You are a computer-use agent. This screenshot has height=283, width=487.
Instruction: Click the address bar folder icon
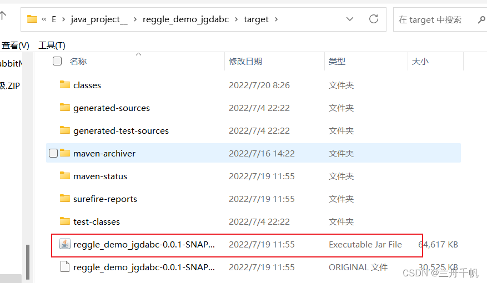pyautogui.click(x=32, y=19)
